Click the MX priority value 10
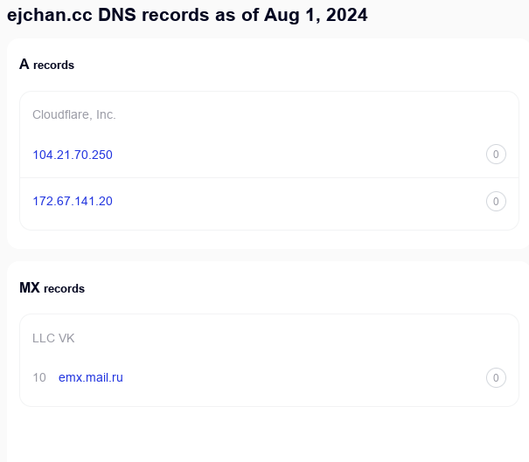529x462 pixels. click(39, 377)
